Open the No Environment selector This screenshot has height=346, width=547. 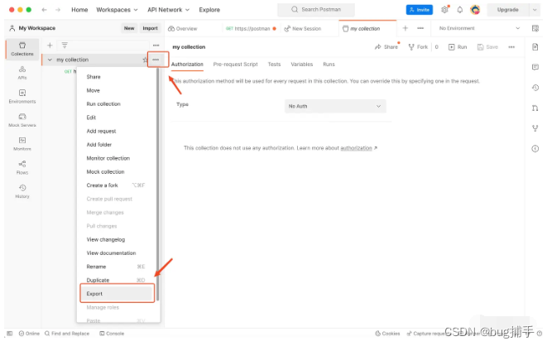pos(479,28)
